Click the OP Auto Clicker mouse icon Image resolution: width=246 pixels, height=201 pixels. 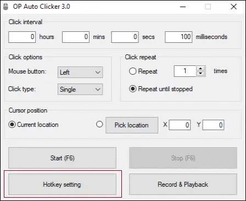tap(6, 7)
